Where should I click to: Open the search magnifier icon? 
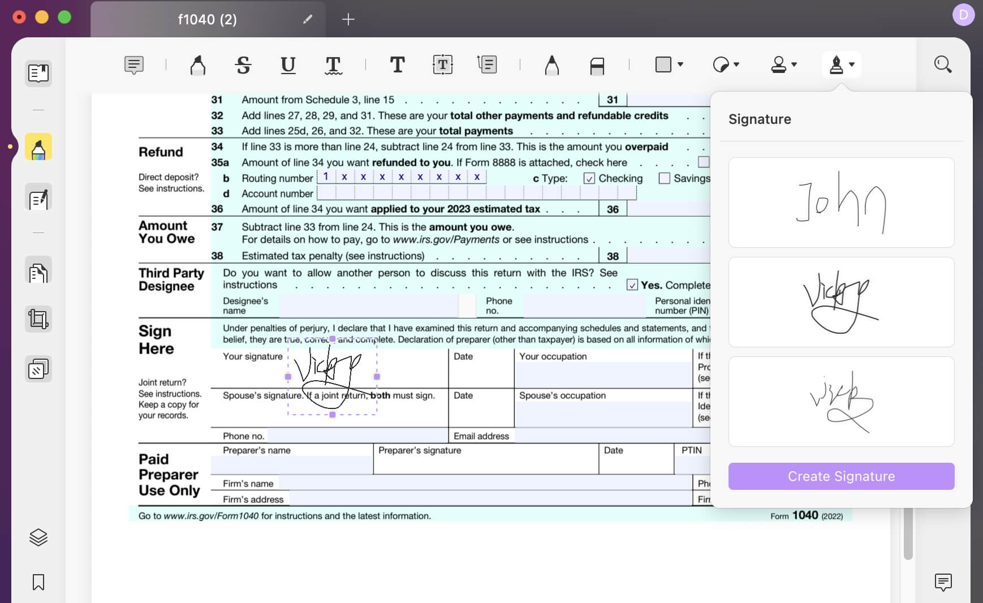pyautogui.click(x=943, y=64)
